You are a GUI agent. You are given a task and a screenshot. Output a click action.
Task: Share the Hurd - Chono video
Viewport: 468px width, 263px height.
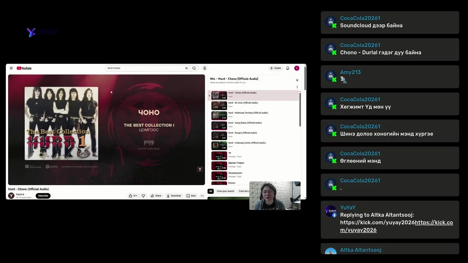pyautogui.click(x=156, y=196)
